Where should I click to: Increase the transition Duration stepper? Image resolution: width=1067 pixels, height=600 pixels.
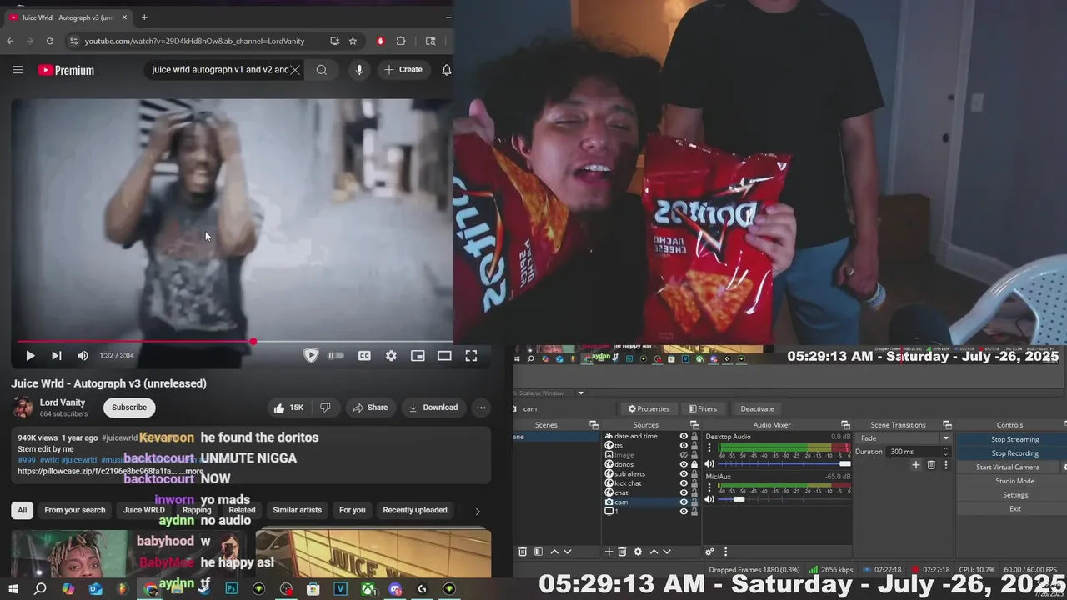pyautogui.click(x=945, y=449)
